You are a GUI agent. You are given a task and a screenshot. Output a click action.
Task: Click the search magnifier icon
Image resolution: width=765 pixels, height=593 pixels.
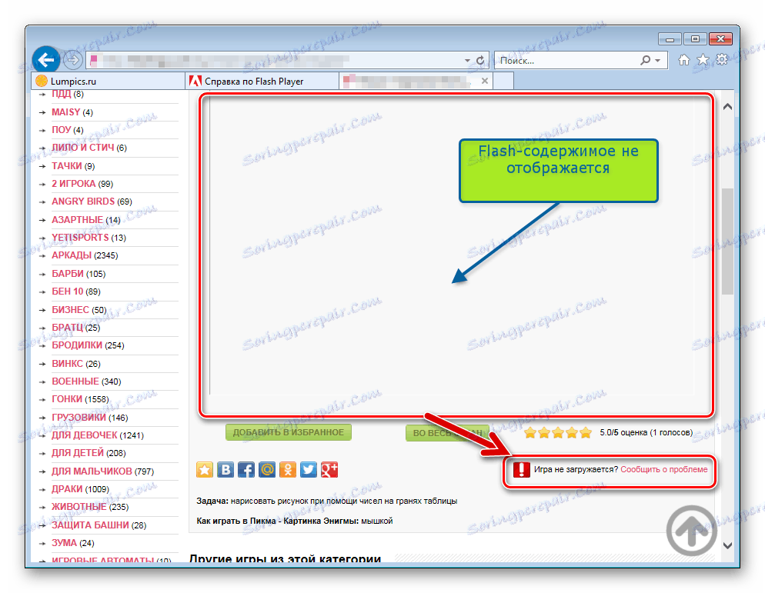click(x=646, y=60)
